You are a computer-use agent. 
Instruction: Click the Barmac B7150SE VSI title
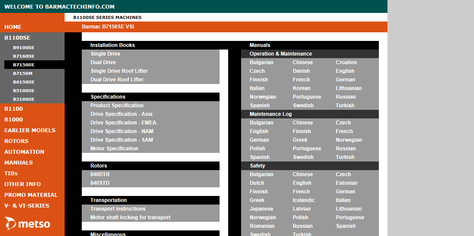tap(108, 27)
